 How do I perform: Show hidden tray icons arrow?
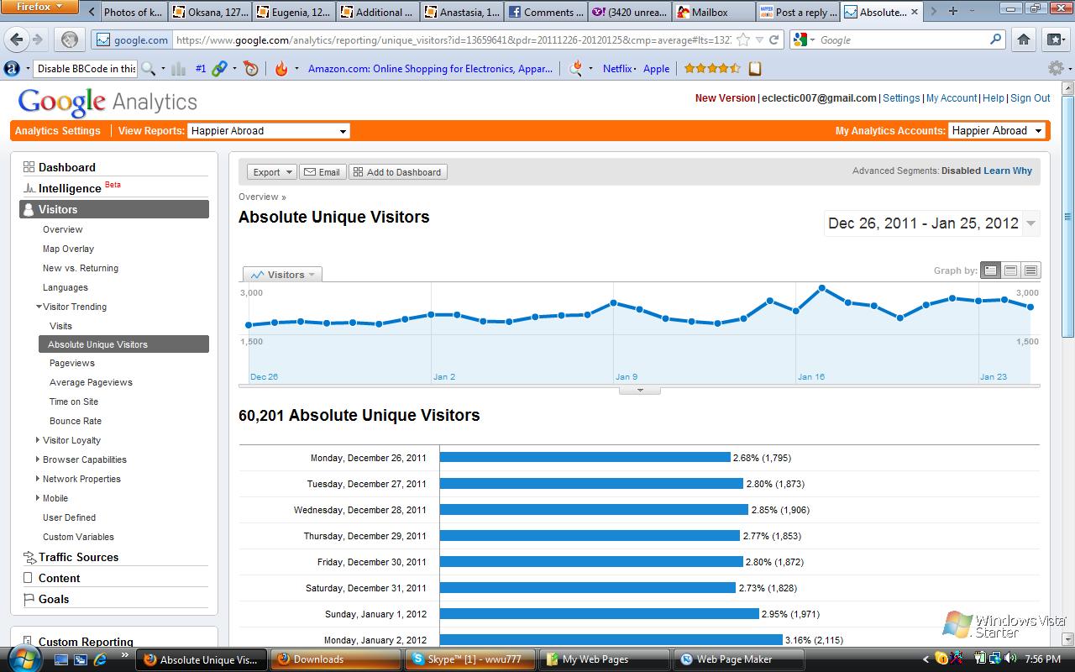click(926, 659)
